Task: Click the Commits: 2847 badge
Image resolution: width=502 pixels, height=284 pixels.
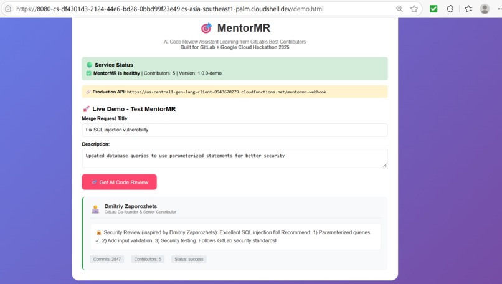Action: 107,259
